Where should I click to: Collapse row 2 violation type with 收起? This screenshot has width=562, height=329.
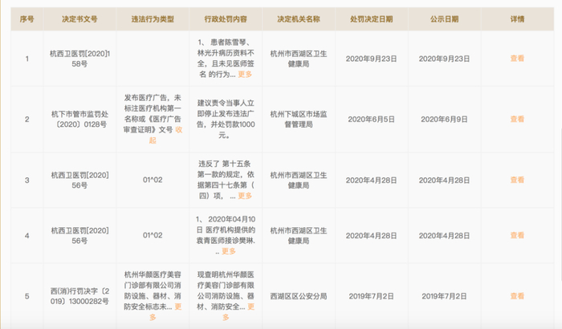[x=166, y=135]
